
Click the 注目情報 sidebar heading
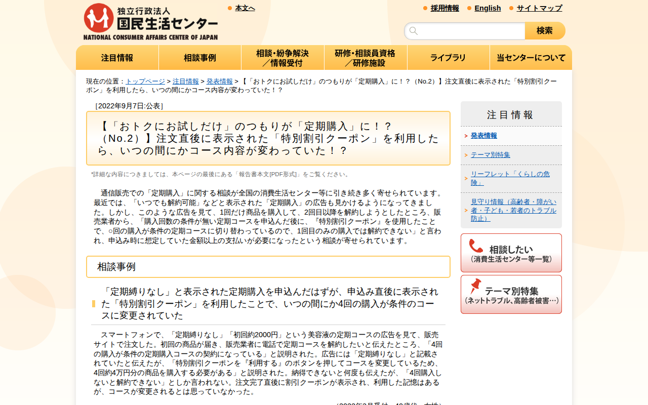(510, 115)
